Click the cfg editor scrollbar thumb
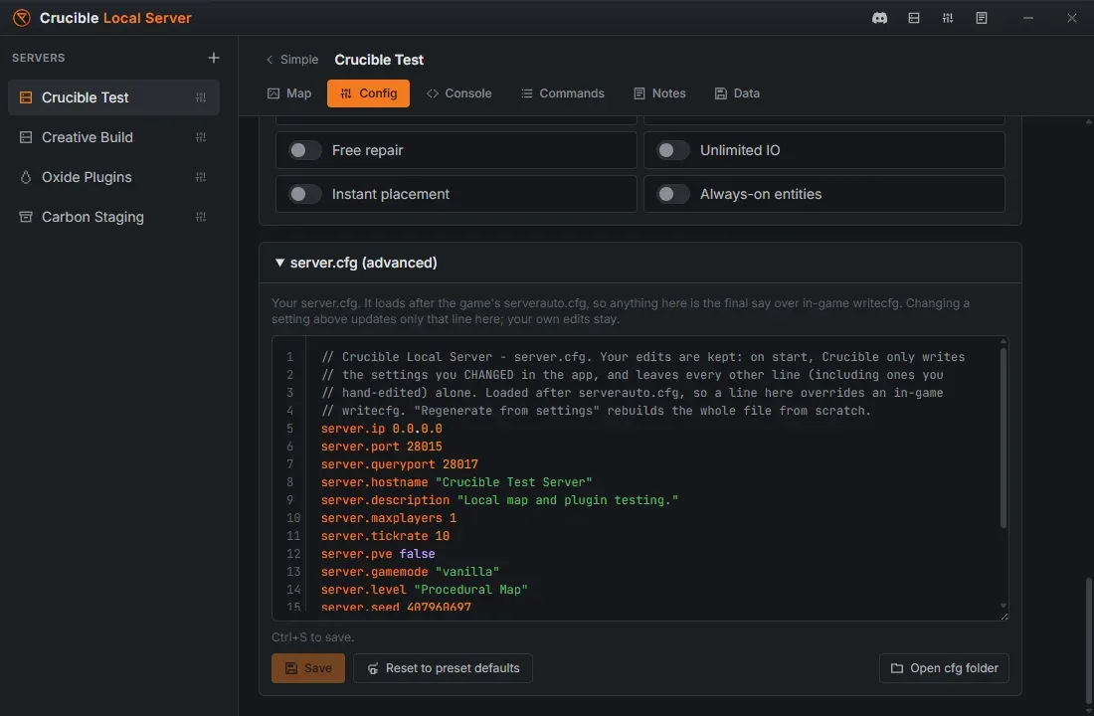This screenshot has height=716, width=1094. click(1003, 438)
